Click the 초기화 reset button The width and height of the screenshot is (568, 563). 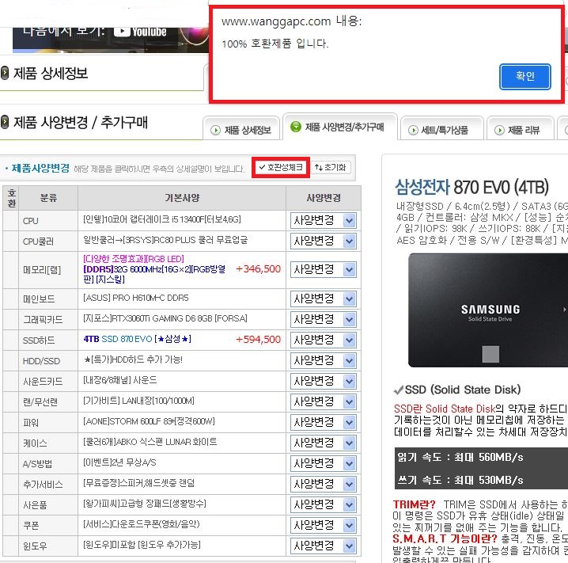(331, 168)
